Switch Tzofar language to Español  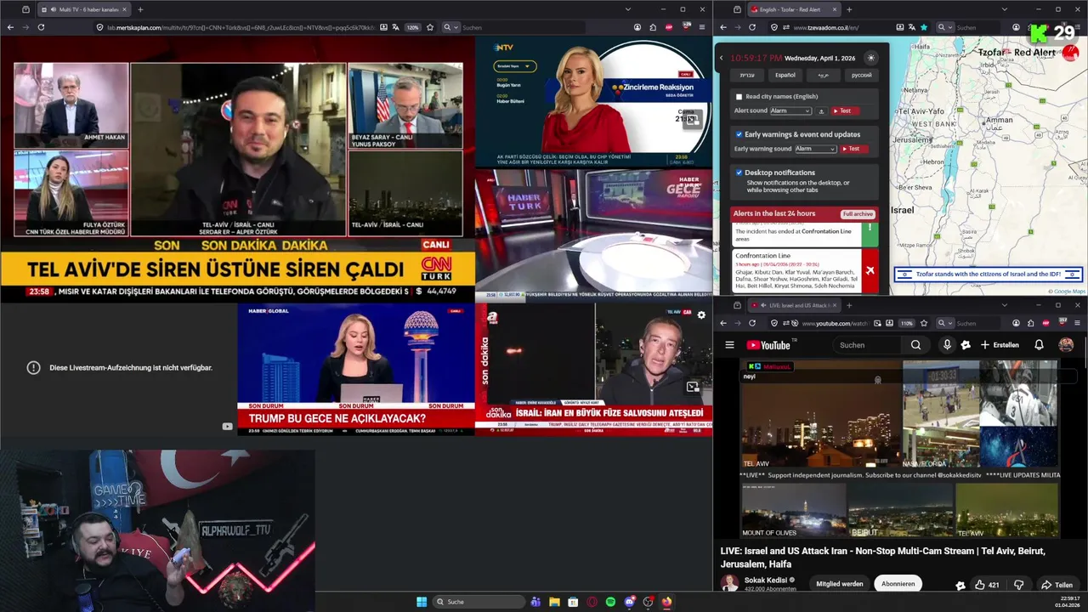click(x=785, y=75)
